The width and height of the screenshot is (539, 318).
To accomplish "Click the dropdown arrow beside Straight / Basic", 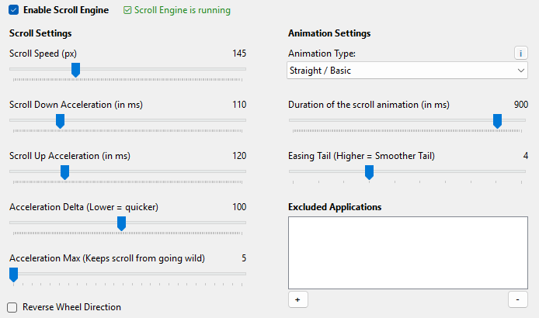I will [x=521, y=71].
